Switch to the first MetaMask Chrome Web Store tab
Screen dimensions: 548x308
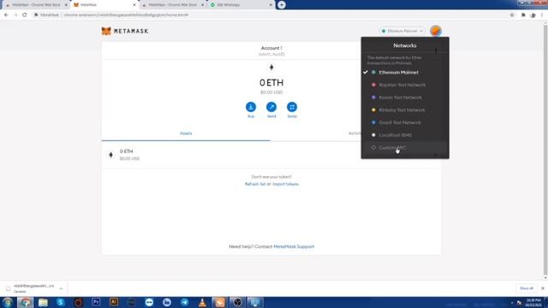point(36,5)
